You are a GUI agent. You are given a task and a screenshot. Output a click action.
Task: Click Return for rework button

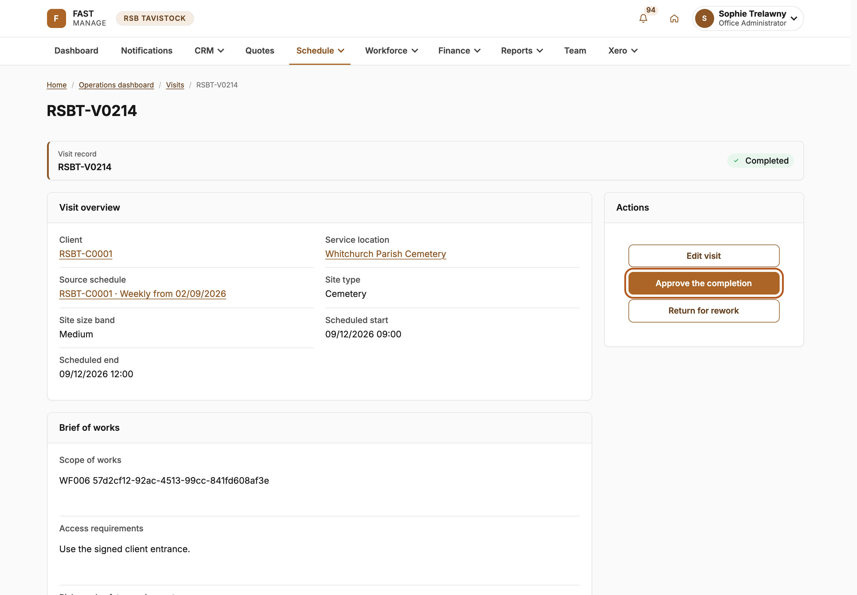click(x=704, y=311)
